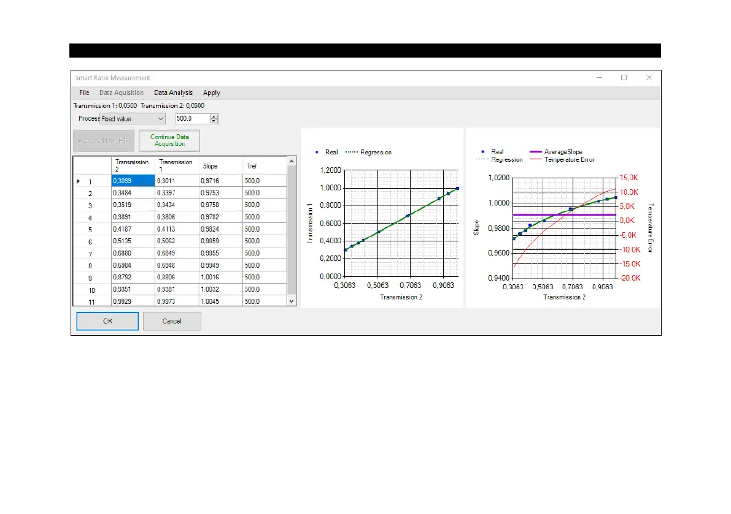Select cell 0,4187 in row 5
The height and width of the screenshot is (514, 731).
(x=133, y=229)
